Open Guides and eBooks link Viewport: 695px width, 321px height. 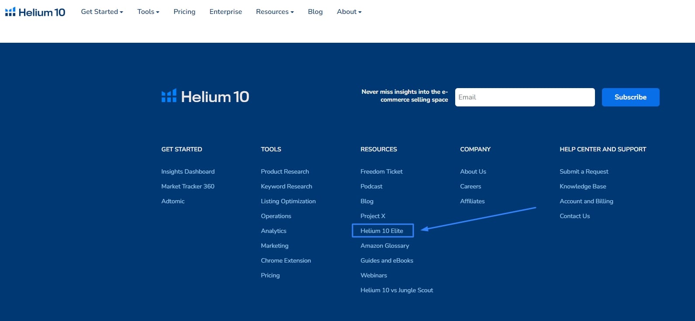(x=387, y=260)
